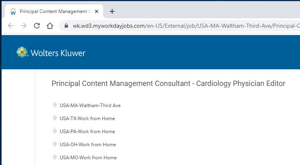Click the pin icon beside Waltham-Third Ave
The height and width of the screenshot is (165, 300).
coord(55,105)
